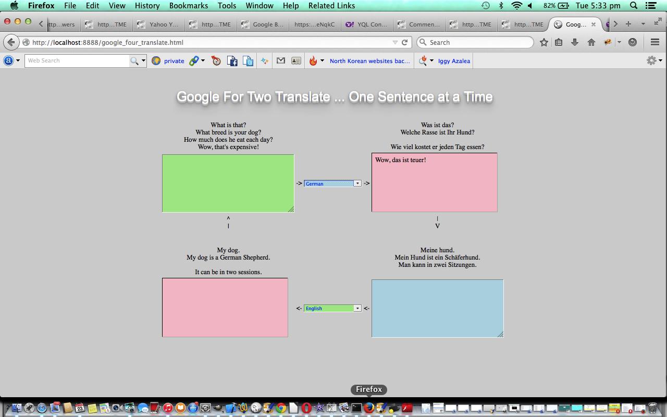This screenshot has height=417, width=667.
Task: Launch Opera from the Dock
Action: (306, 408)
